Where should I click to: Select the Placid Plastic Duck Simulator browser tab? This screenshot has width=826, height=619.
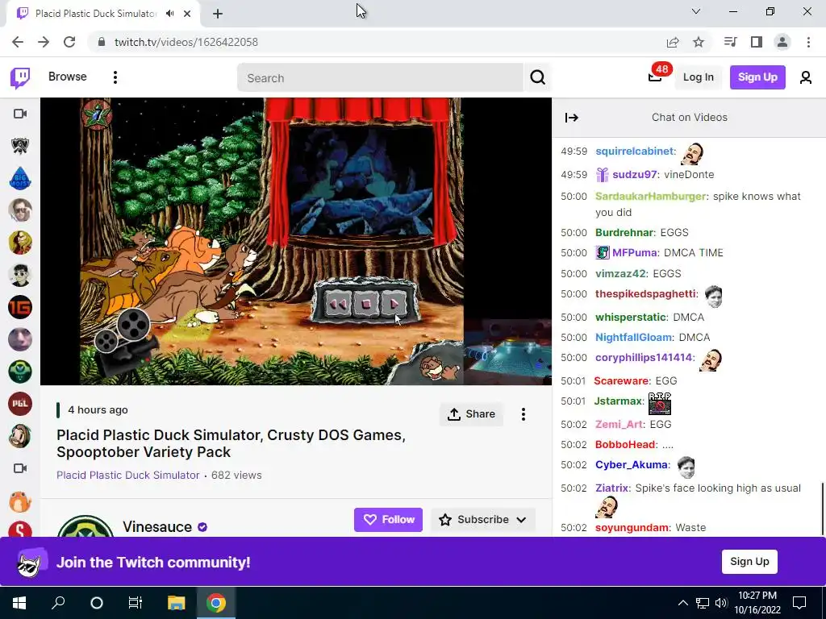coord(96,14)
